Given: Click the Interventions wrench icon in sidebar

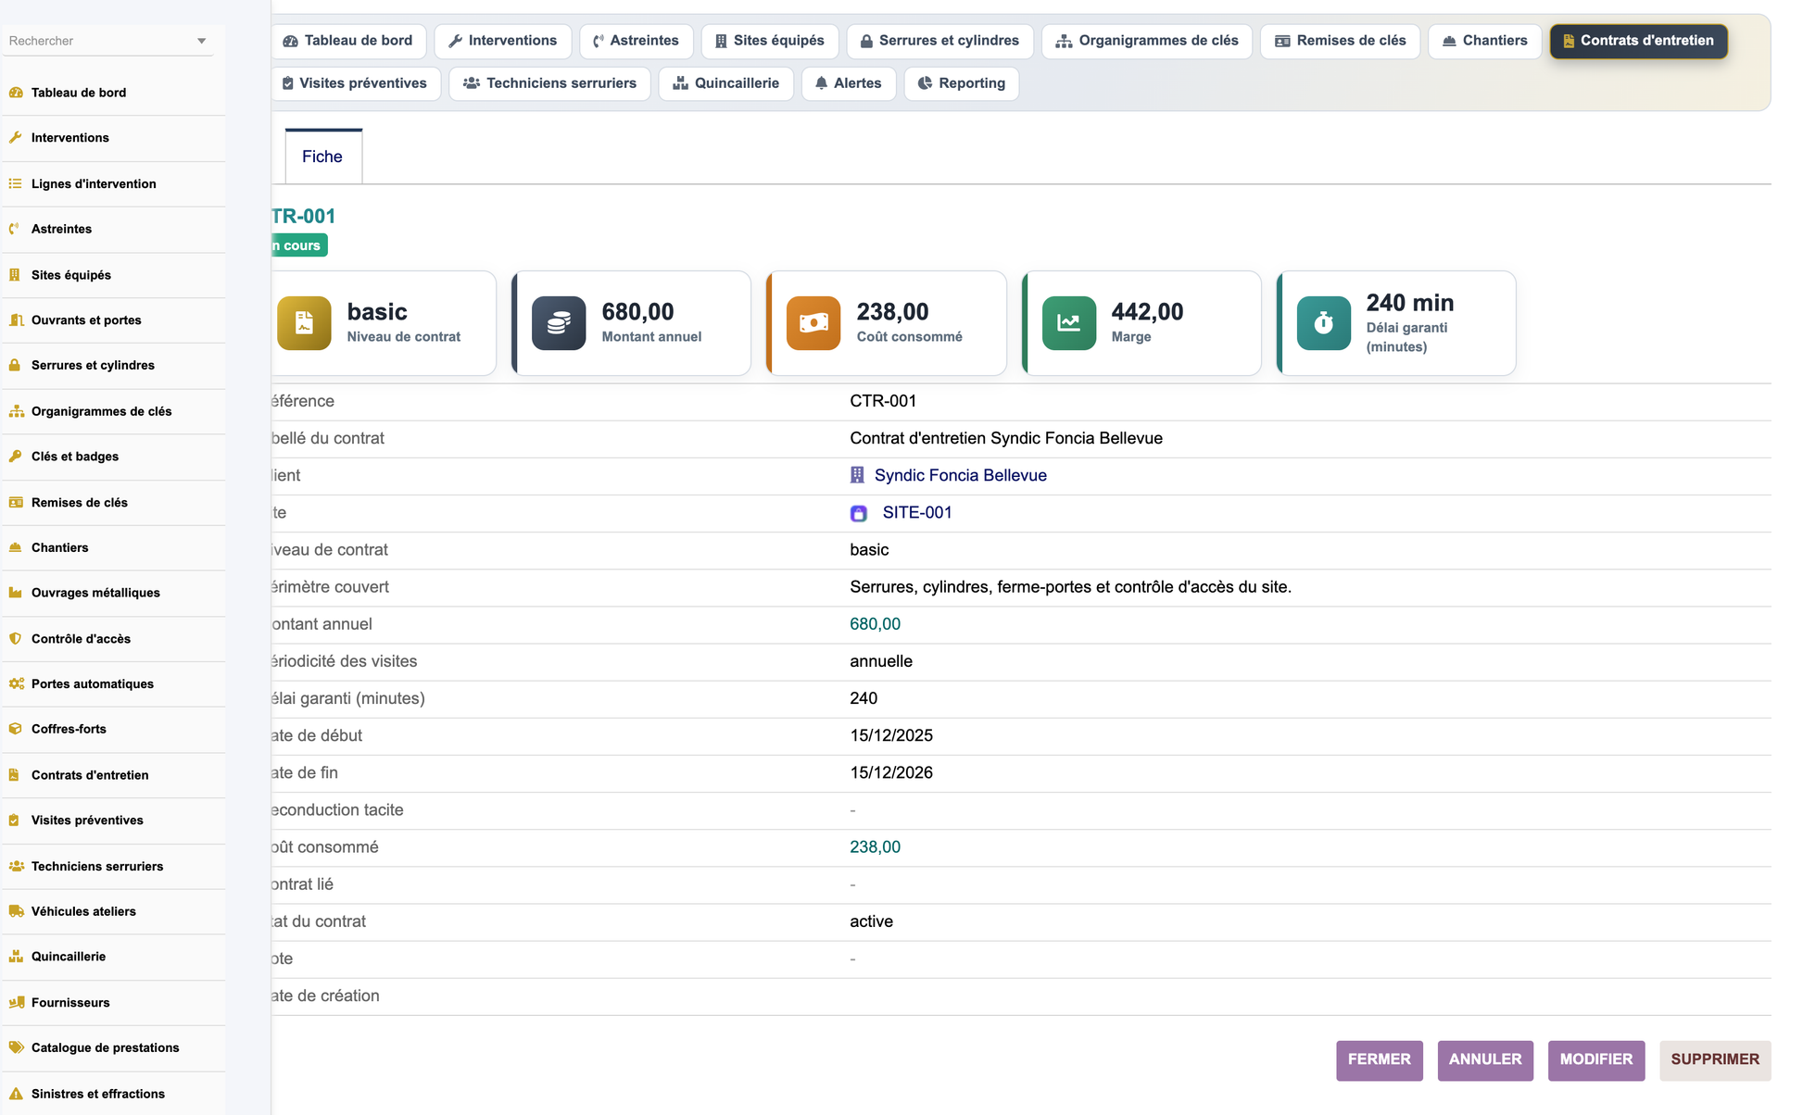Looking at the screenshot, I should point(16,138).
